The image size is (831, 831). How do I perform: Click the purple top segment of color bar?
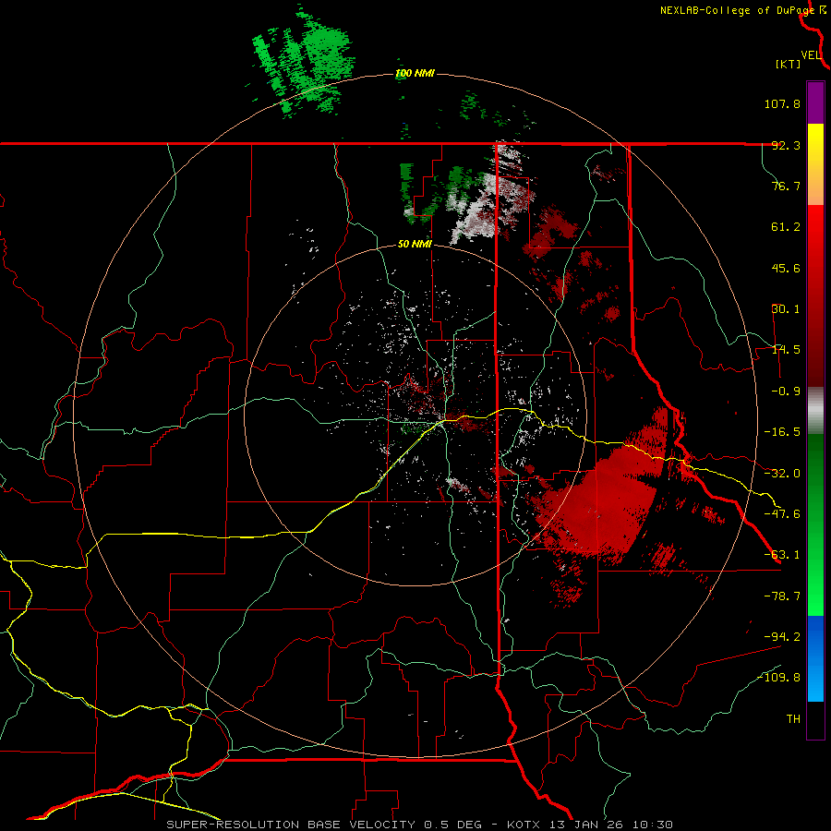pos(815,102)
